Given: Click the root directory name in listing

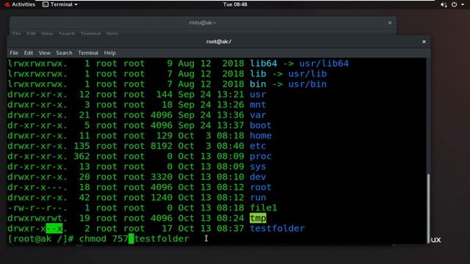Looking at the screenshot, I should (261, 188).
